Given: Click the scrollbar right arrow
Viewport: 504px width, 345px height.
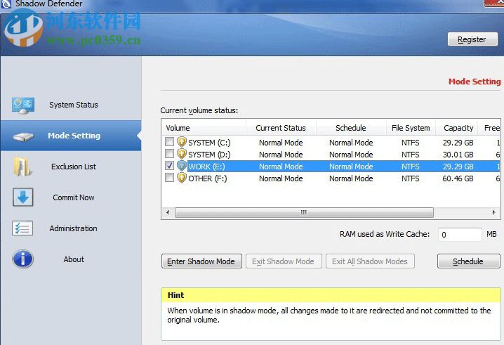Looking at the screenshot, I should 494,212.
